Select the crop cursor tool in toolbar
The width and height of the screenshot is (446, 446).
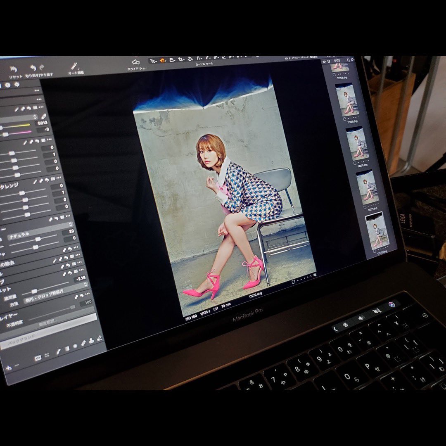[180, 59]
